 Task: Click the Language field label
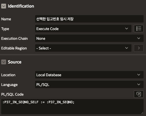click(9, 85)
